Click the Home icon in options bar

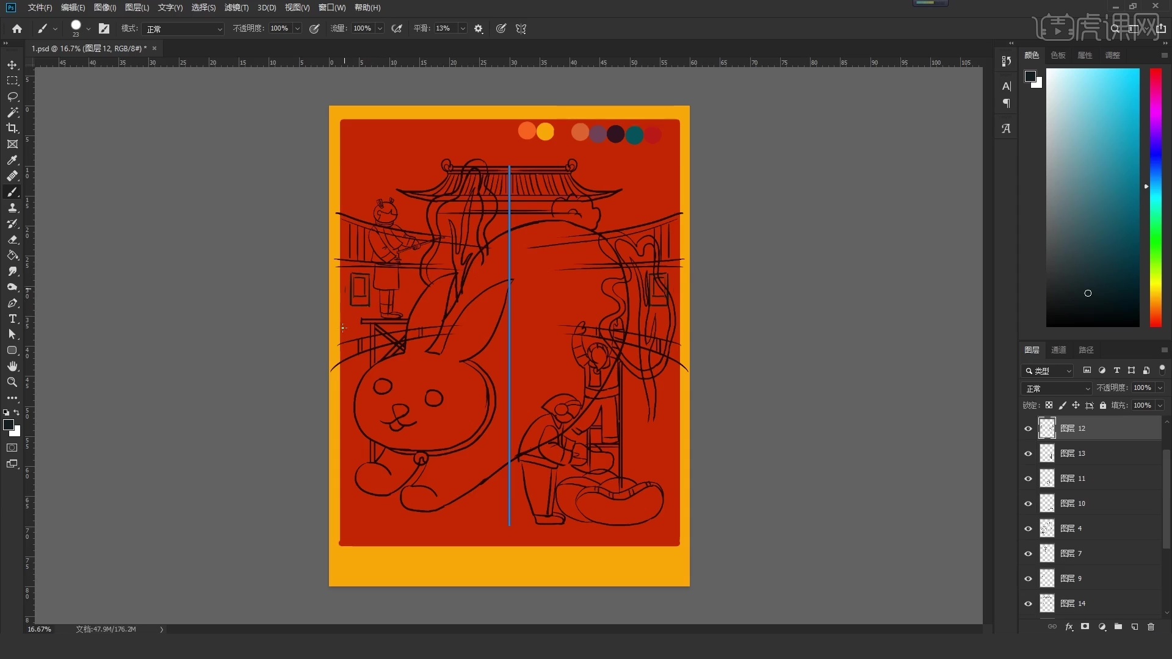(x=17, y=29)
